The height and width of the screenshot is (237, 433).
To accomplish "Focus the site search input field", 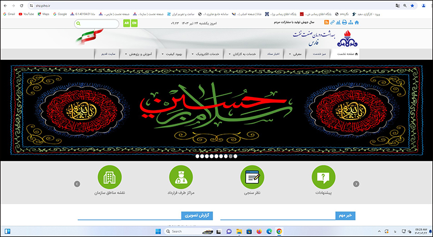I will coord(96,24).
